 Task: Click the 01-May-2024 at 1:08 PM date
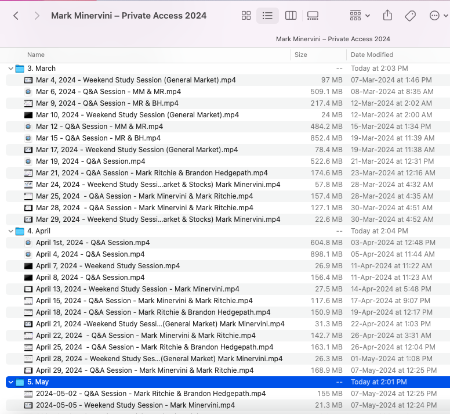tap(391, 359)
